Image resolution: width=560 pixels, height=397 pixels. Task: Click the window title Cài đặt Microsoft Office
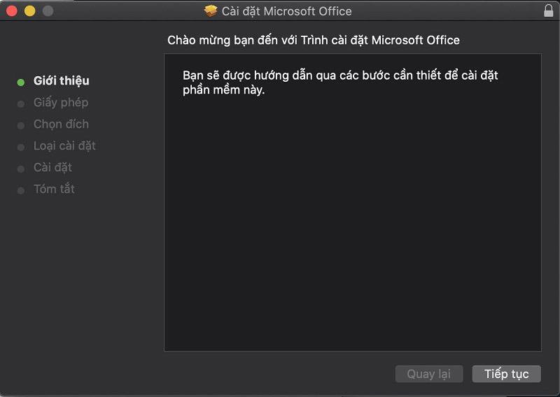[x=287, y=11]
